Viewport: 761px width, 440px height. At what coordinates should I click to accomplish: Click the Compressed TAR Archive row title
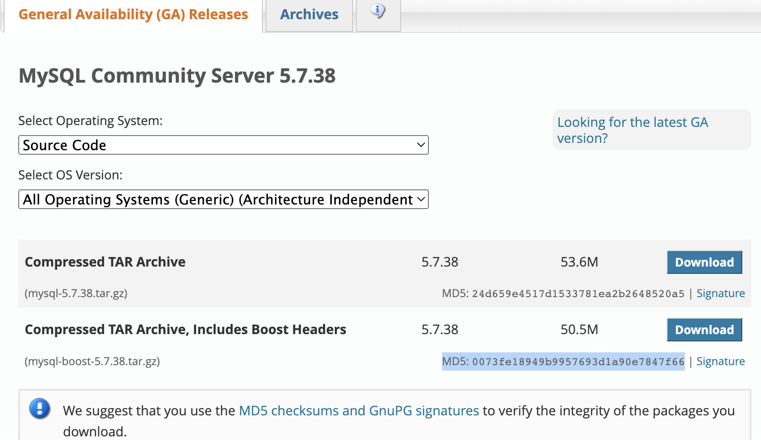tap(105, 262)
